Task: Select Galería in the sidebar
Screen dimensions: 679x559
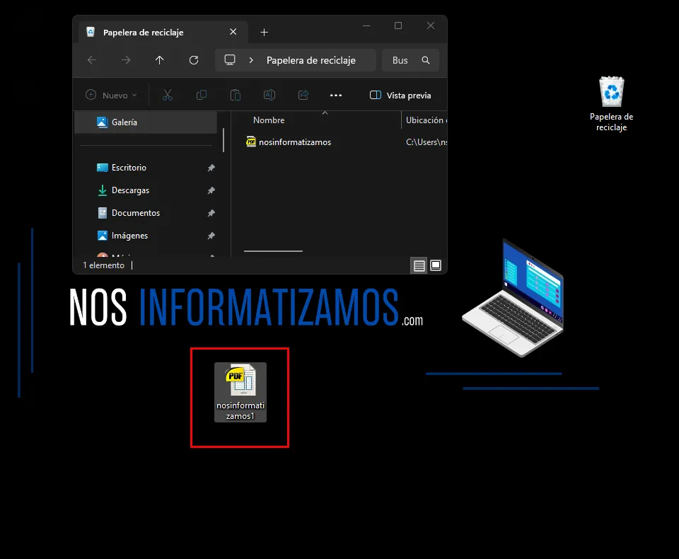Action: [146, 122]
